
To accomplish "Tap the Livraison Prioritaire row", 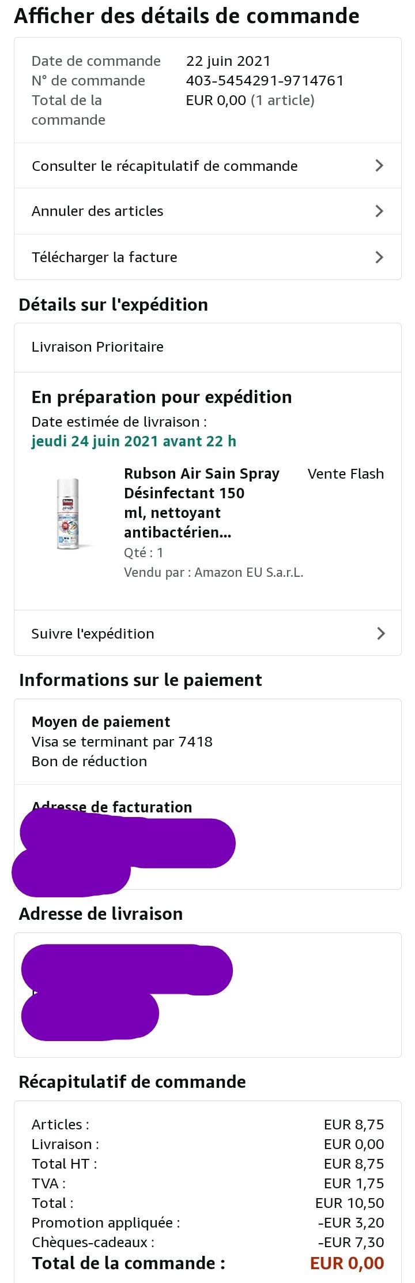I will click(x=207, y=347).
